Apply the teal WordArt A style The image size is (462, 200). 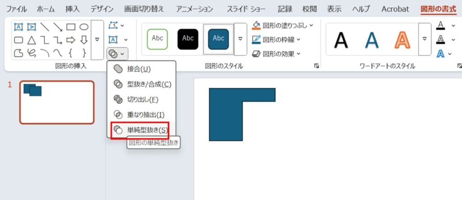pos(372,40)
